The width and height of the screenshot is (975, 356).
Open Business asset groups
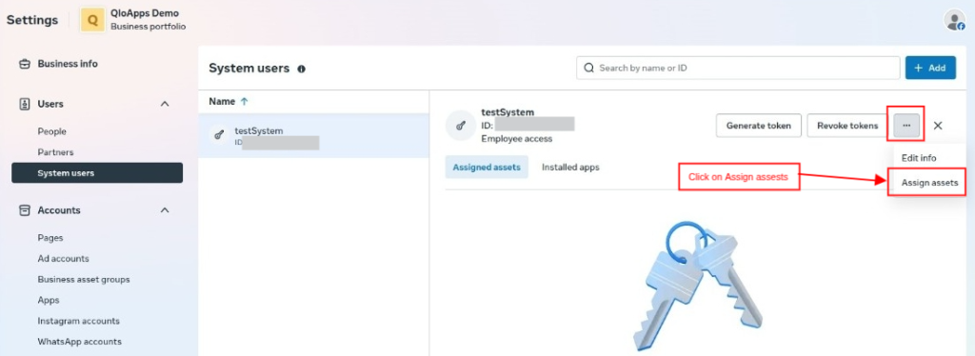84,280
